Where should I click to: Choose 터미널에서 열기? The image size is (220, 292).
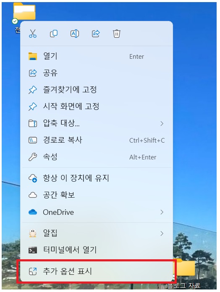point(97,250)
